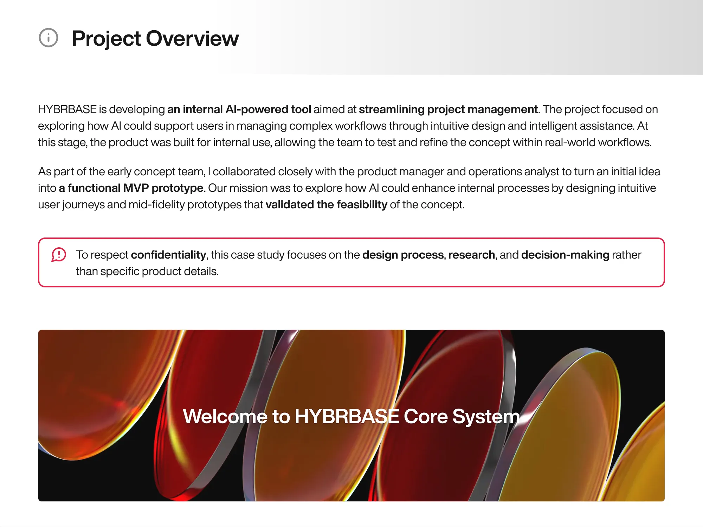Click the Project Overview heading

(155, 38)
